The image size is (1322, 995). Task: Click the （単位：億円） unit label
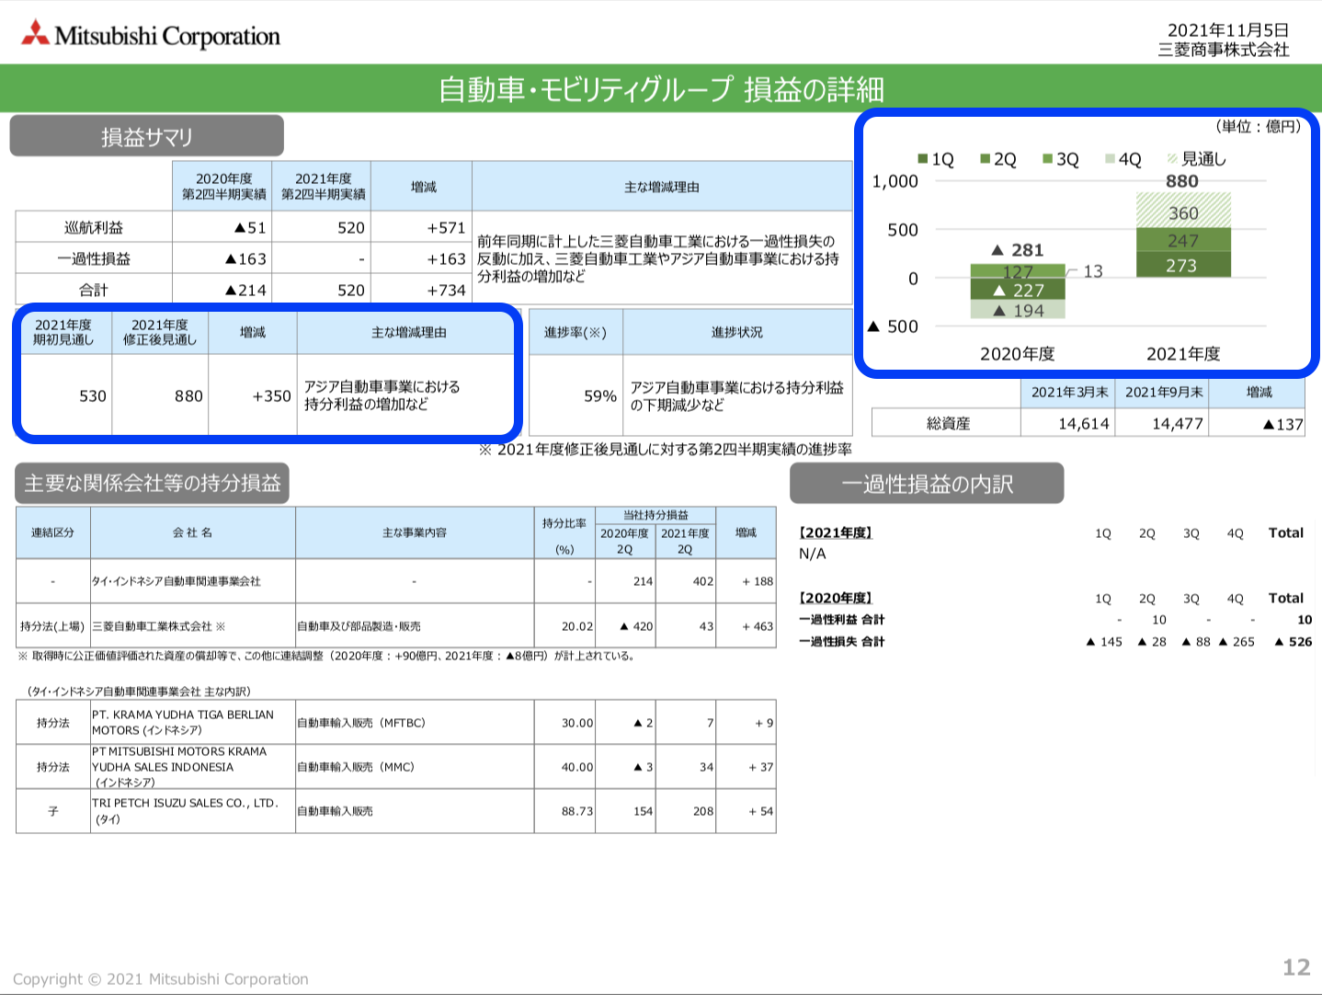pos(1259,126)
